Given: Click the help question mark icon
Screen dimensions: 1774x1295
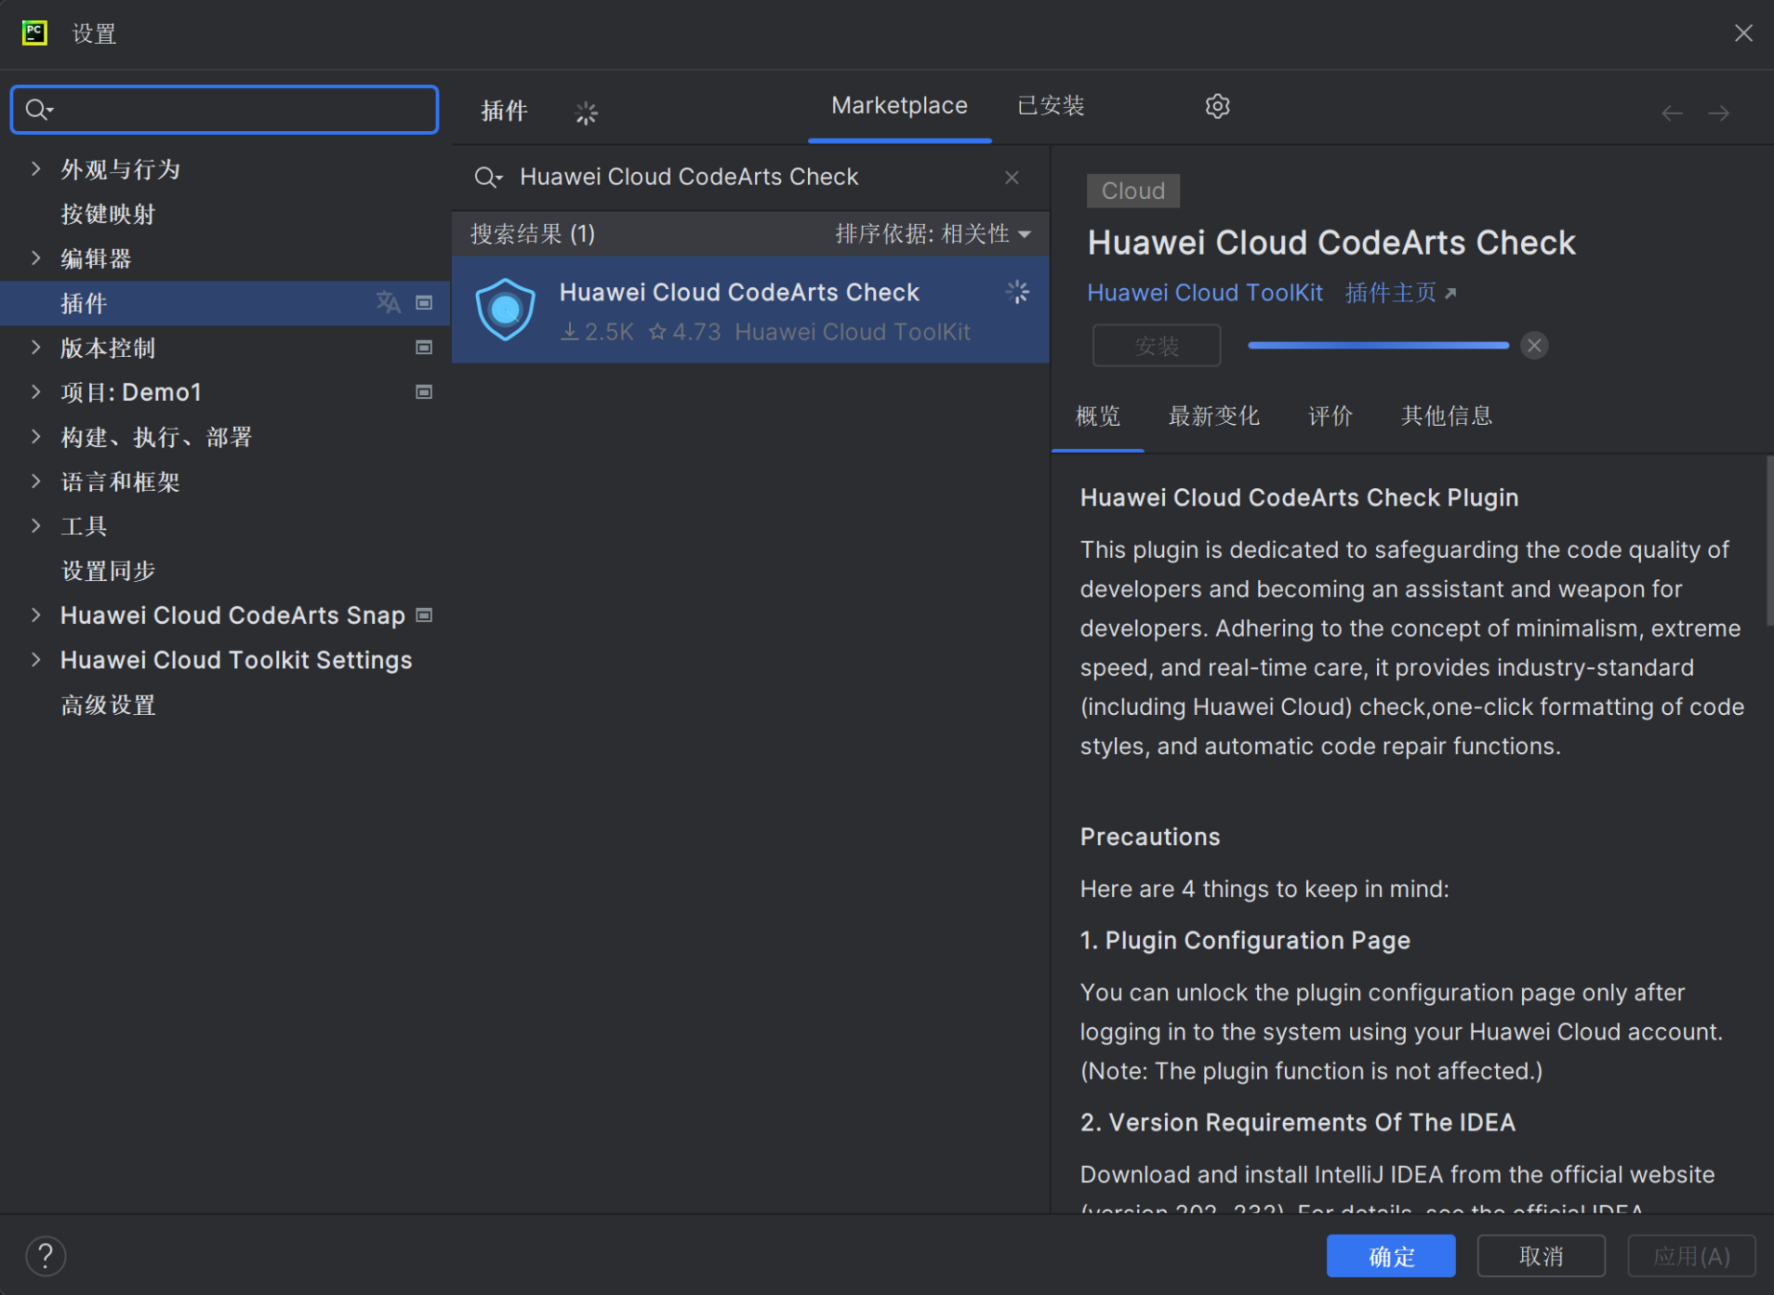Looking at the screenshot, I should (46, 1256).
